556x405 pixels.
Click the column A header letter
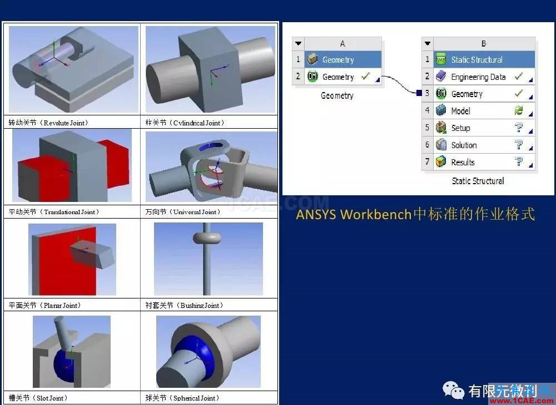click(x=342, y=43)
